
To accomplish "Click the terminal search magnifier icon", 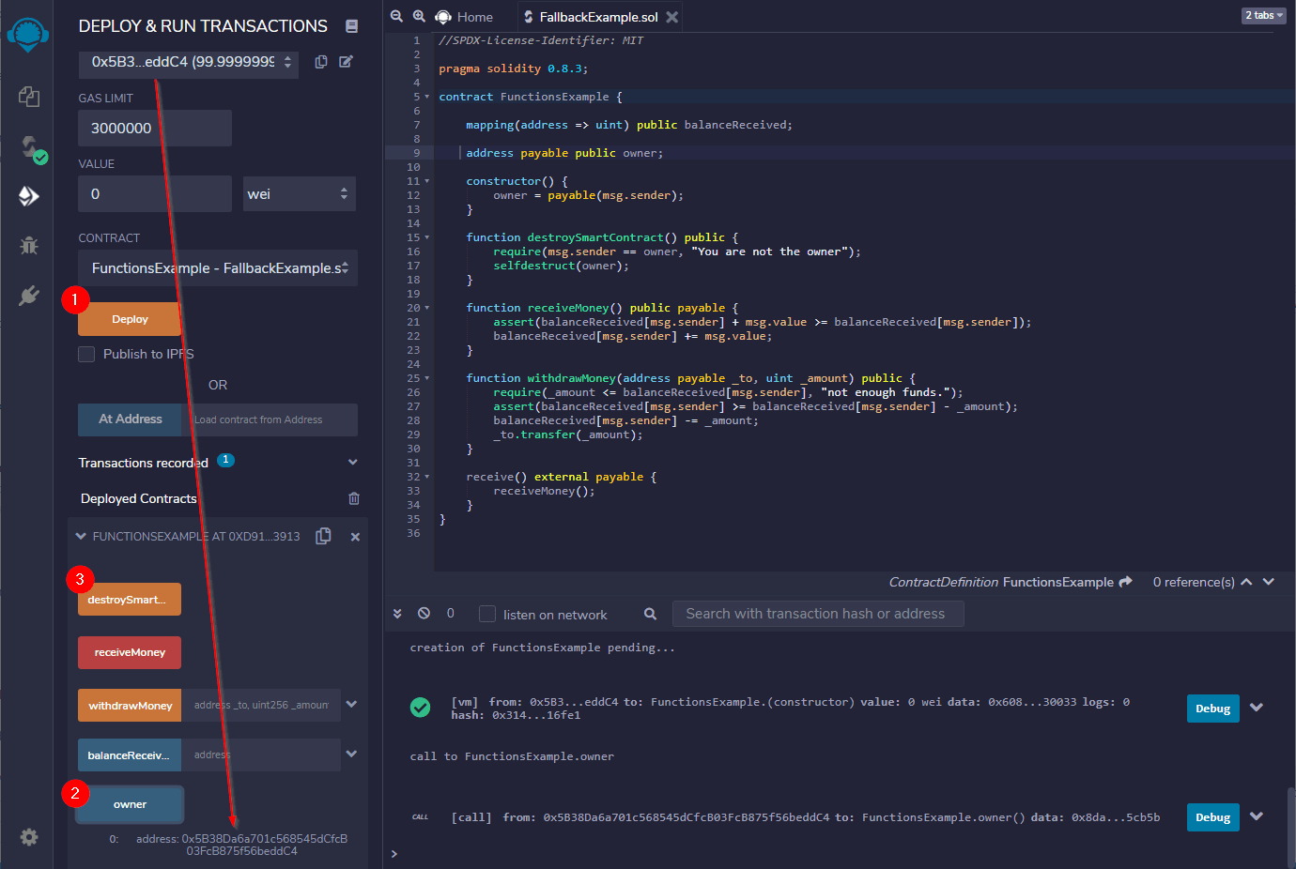I will click(x=650, y=614).
